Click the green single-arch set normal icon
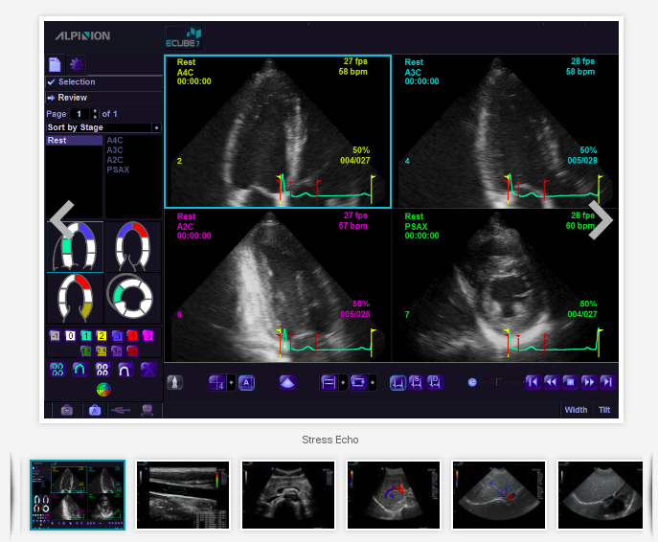Image resolution: width=658 pixels, height=542 pixels. [x=79, y=370]
